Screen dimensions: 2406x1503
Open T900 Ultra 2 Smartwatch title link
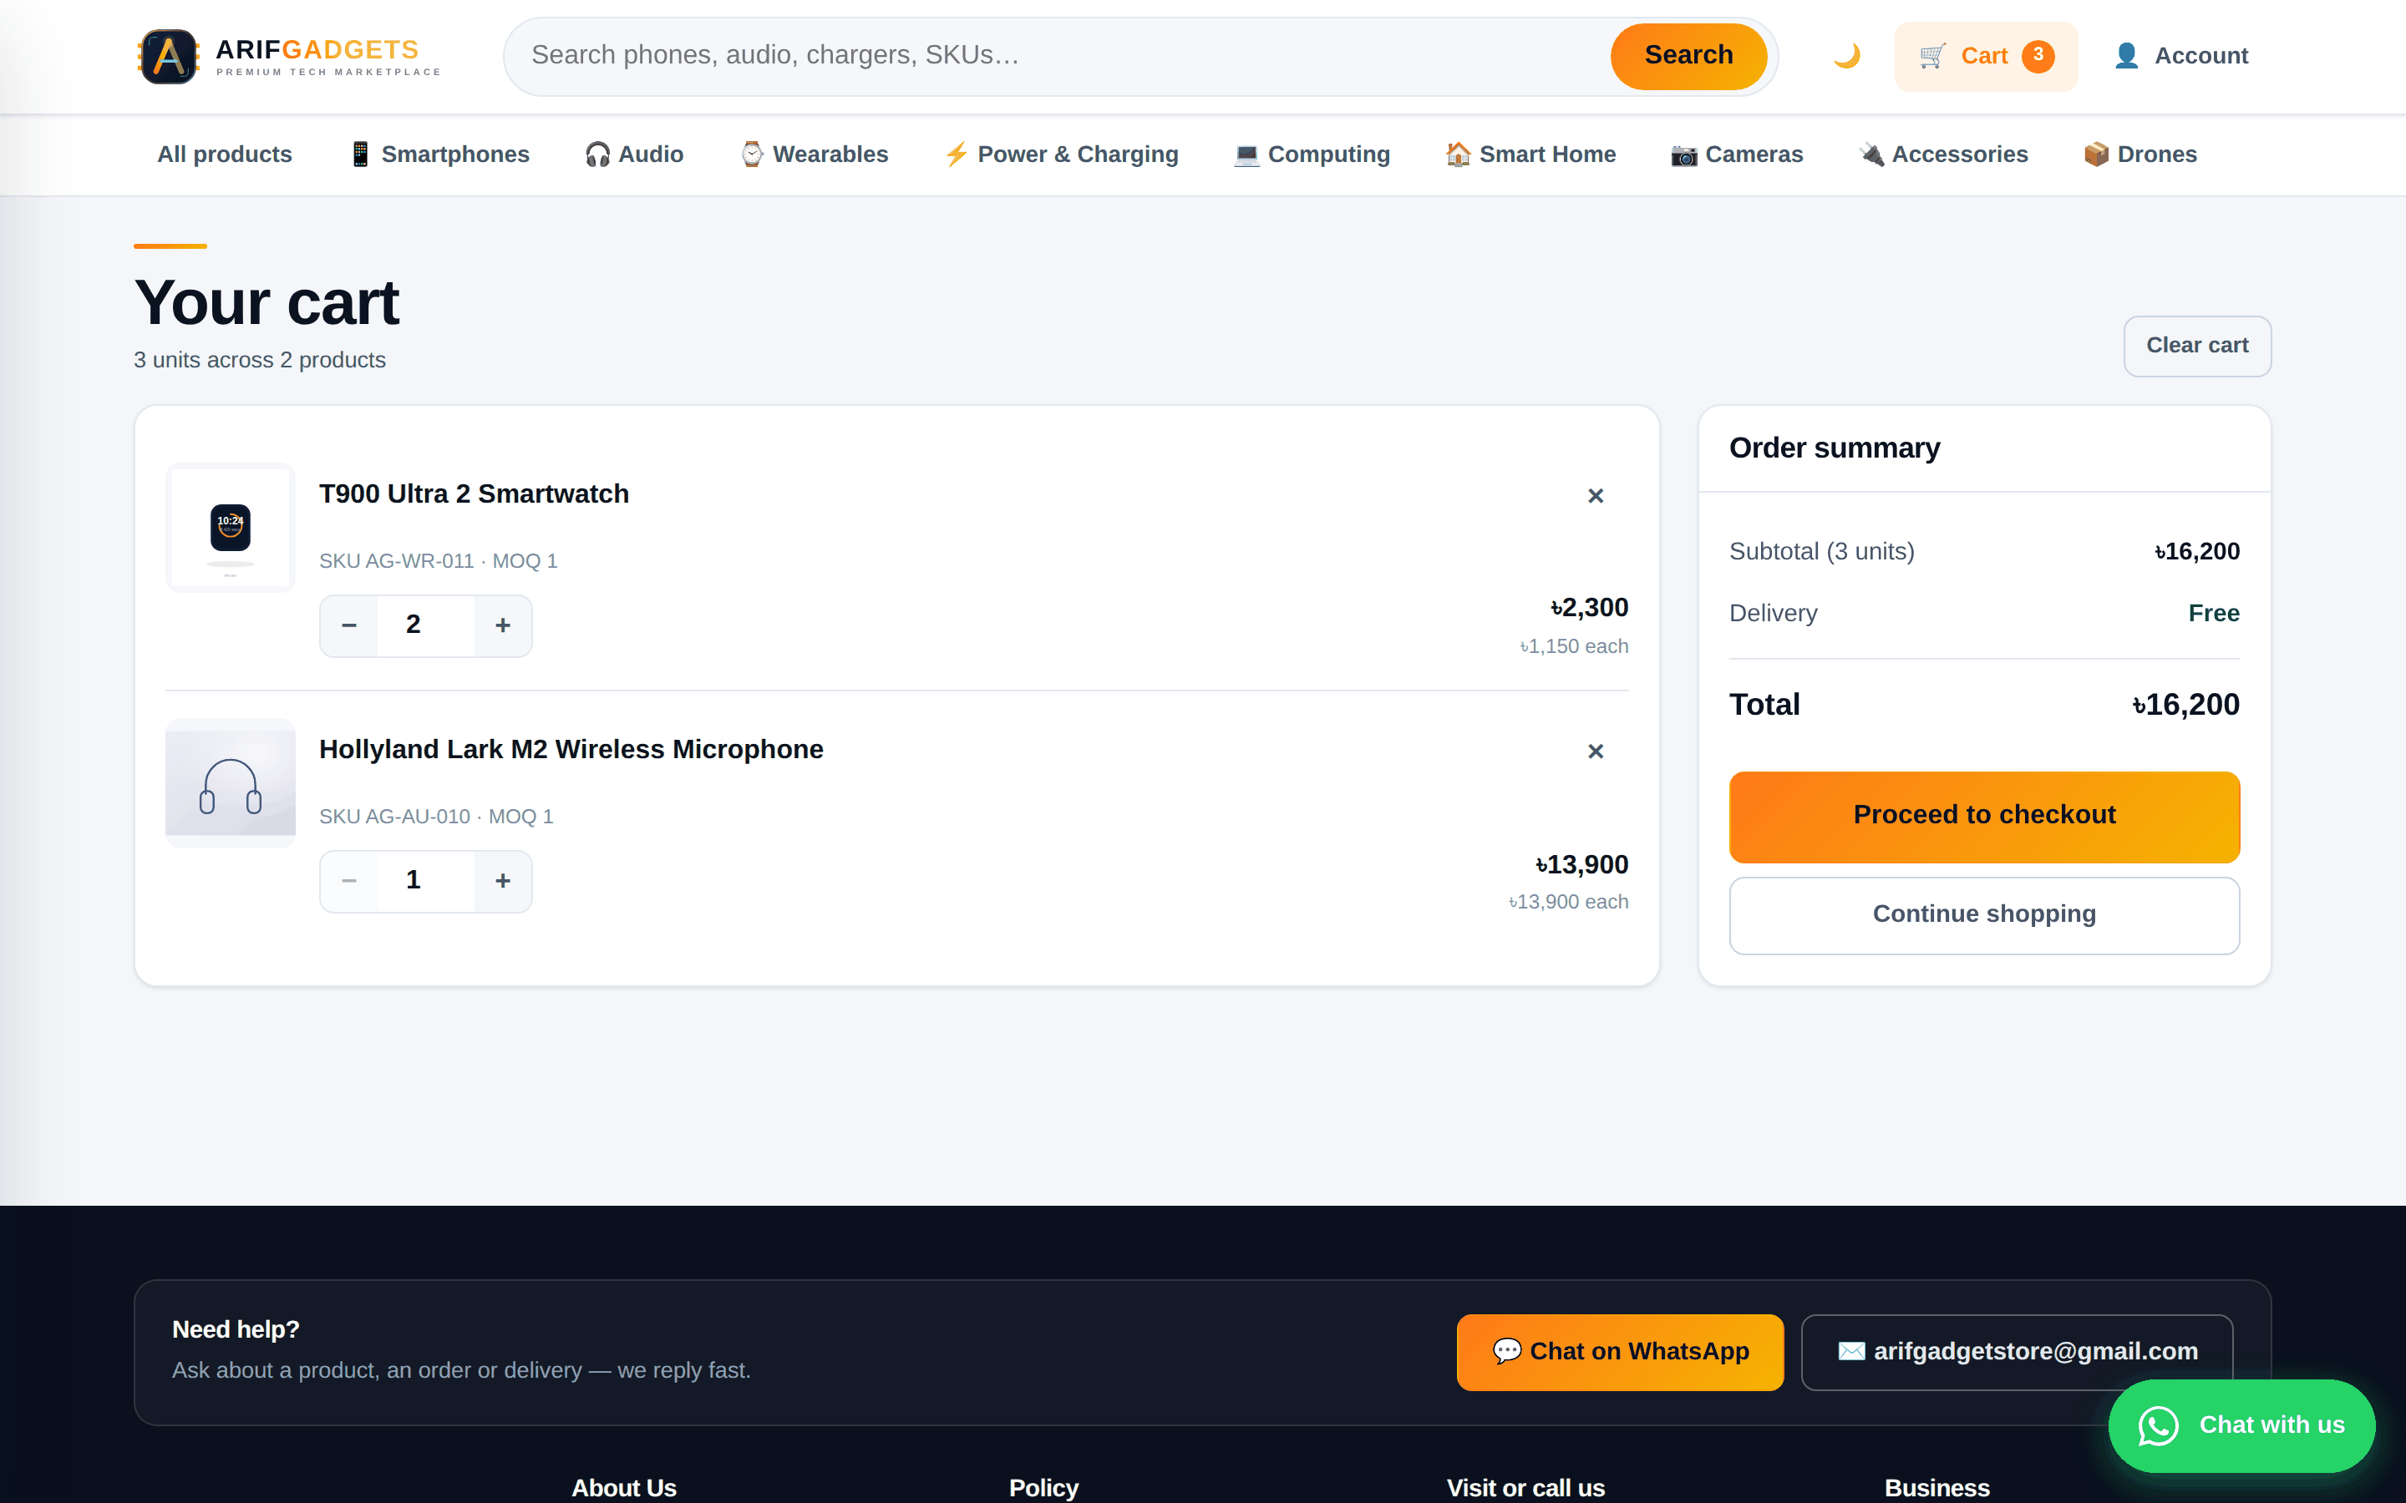click(475, 494)
